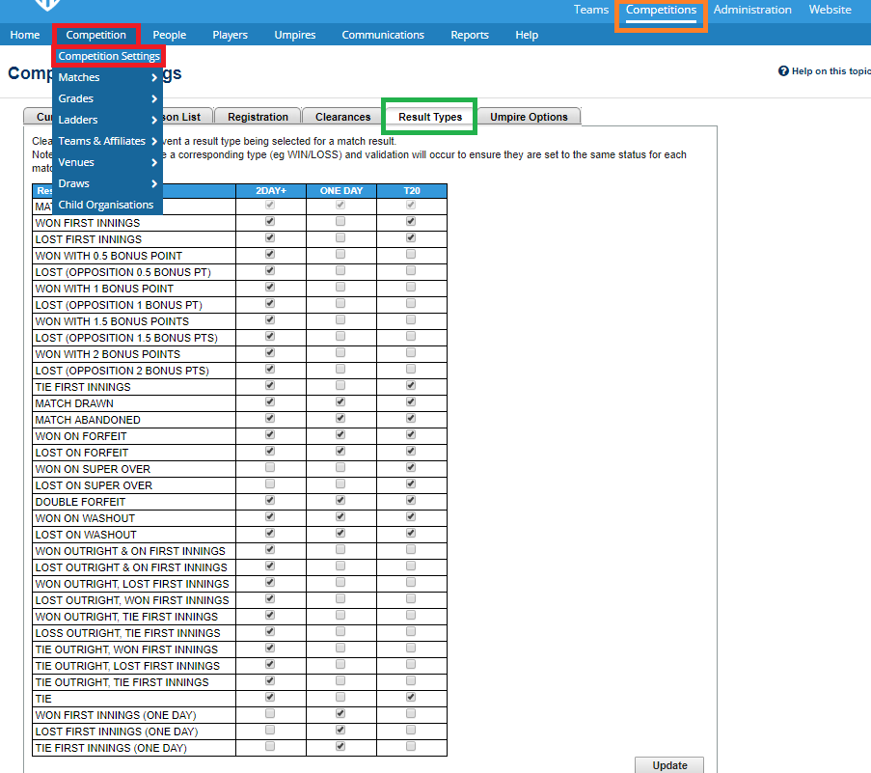The width and height of the screenshot is (871, 773).
Task: Uncheck MATCH ABANDONED 2DAY+ checkbox
Action: (x=270, y=418)
